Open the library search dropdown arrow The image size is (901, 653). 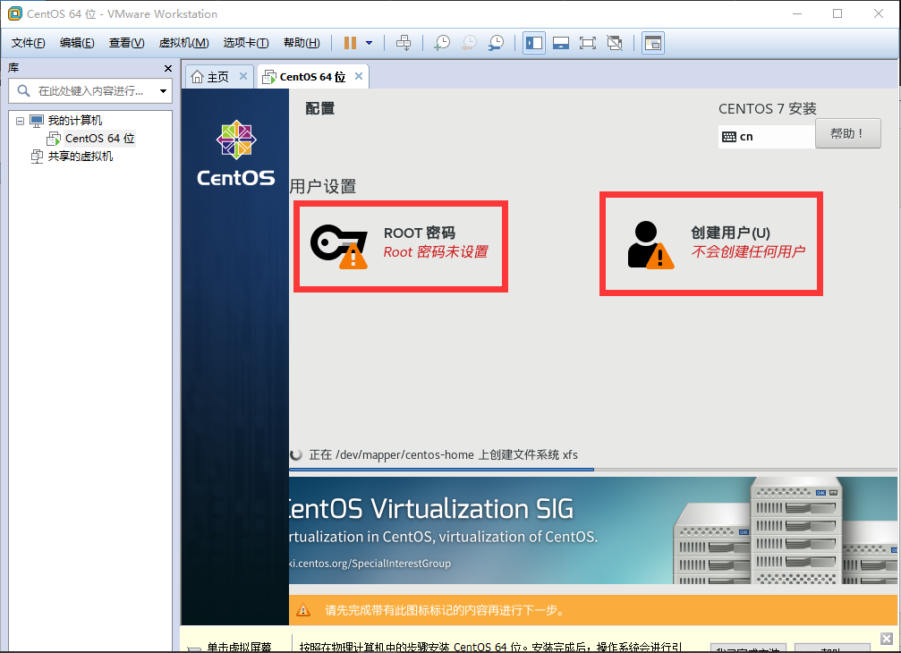point(163,91)
